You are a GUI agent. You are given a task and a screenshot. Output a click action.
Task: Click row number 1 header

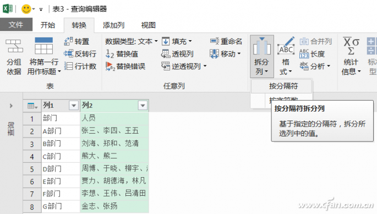click(x=32, y=118)
